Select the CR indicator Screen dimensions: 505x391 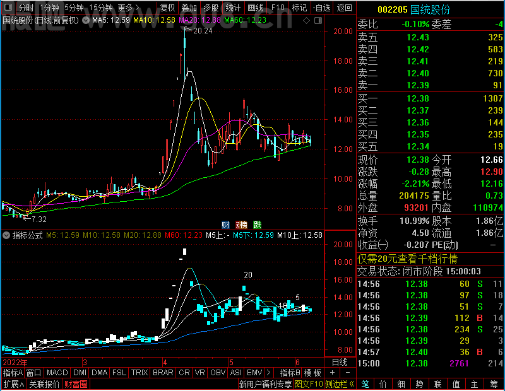pos(184,373)
